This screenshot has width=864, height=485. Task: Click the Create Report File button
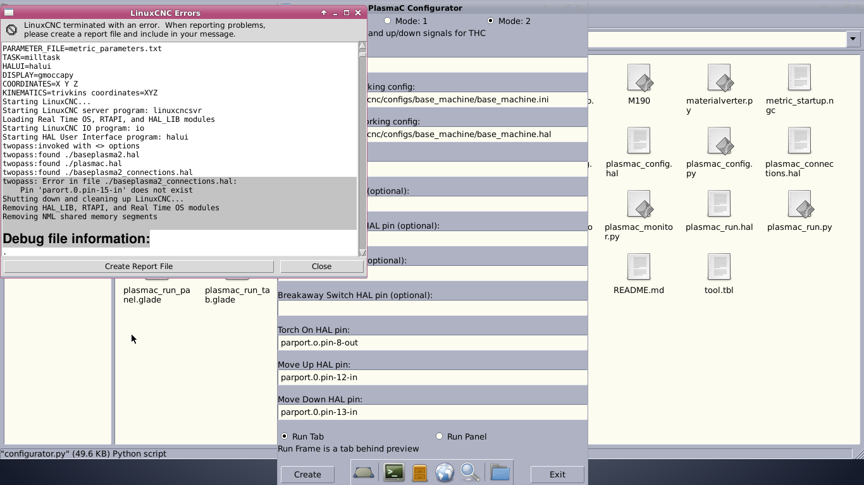139,266
